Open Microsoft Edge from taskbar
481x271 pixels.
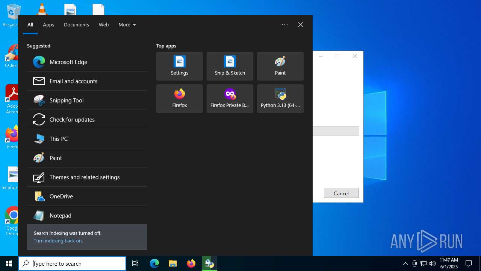tap(154, 263)
